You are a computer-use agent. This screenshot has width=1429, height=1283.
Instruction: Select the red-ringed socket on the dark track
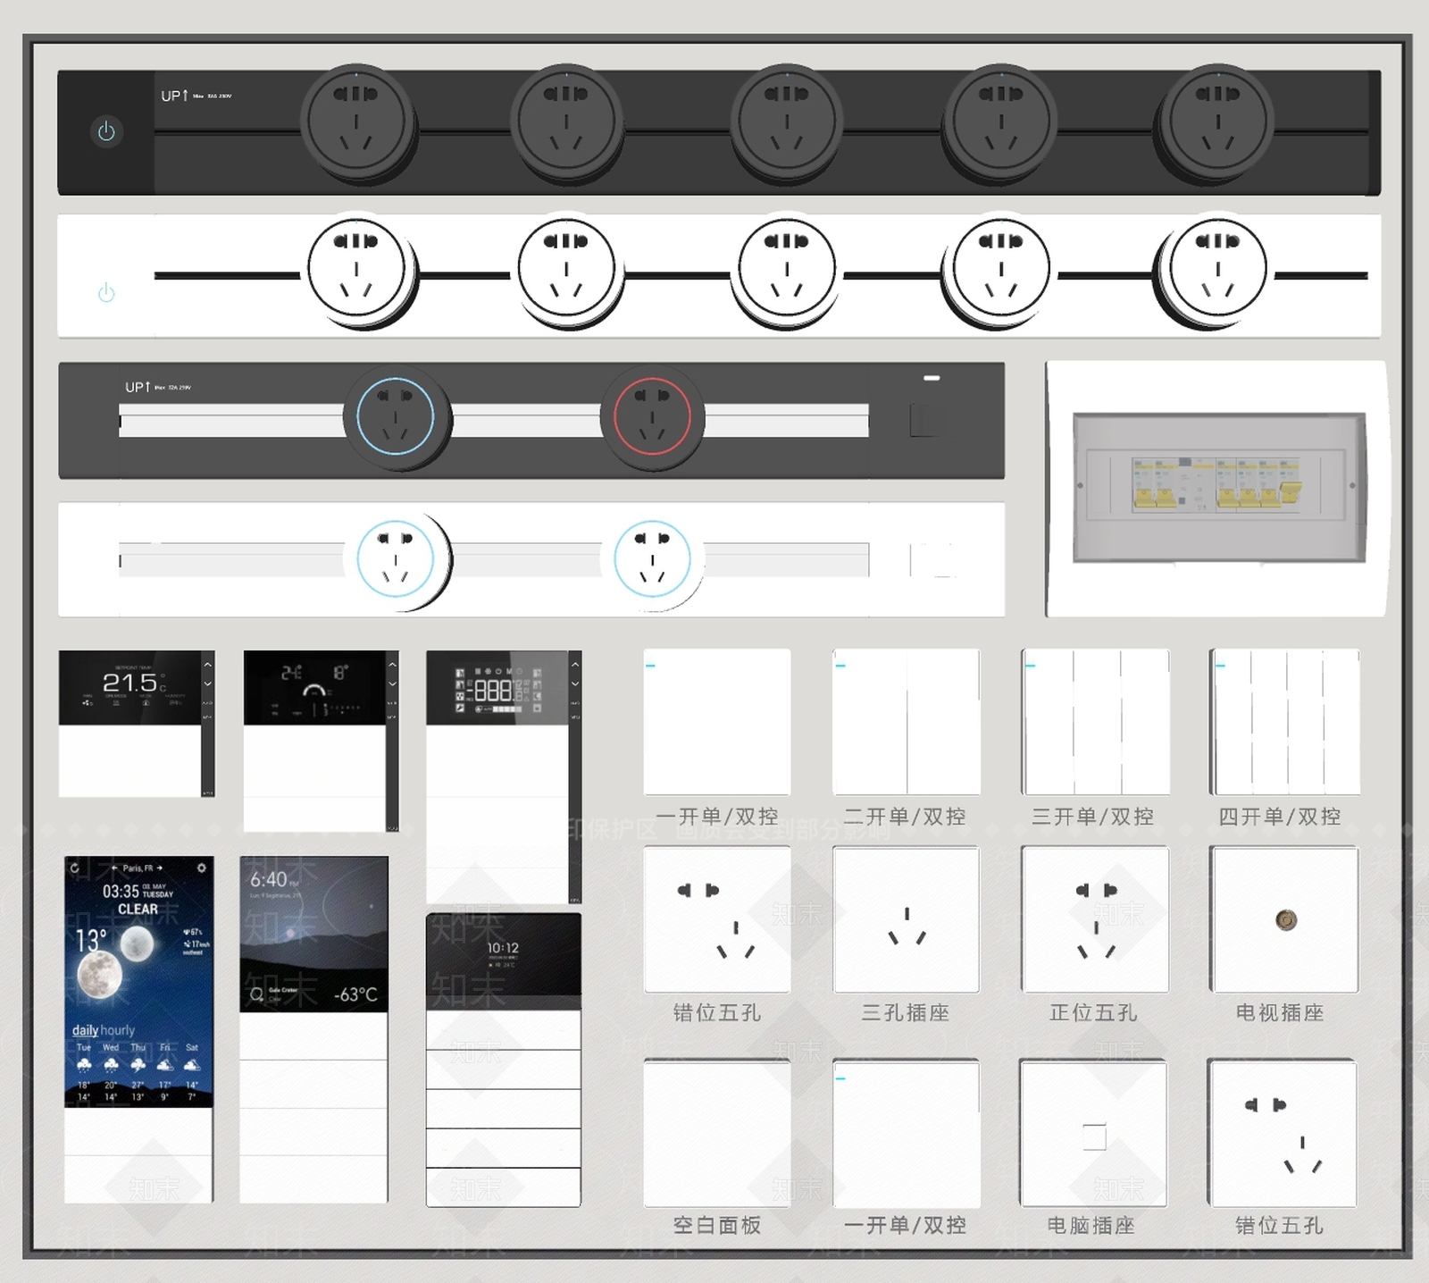tap(652, 416)
